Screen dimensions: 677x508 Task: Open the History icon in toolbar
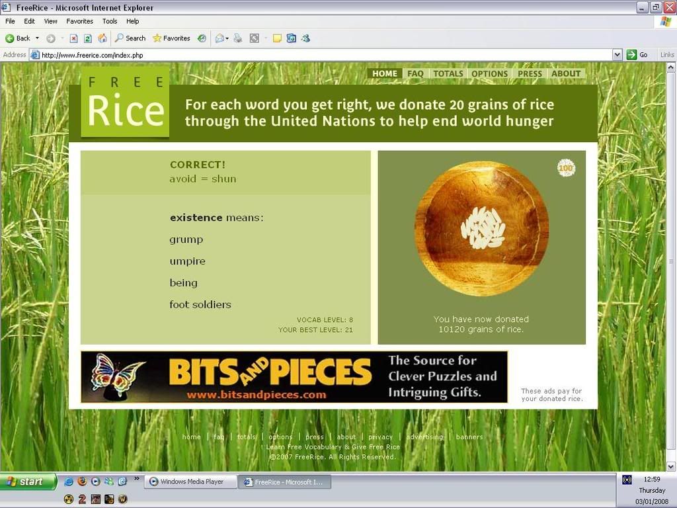(202, 38)
